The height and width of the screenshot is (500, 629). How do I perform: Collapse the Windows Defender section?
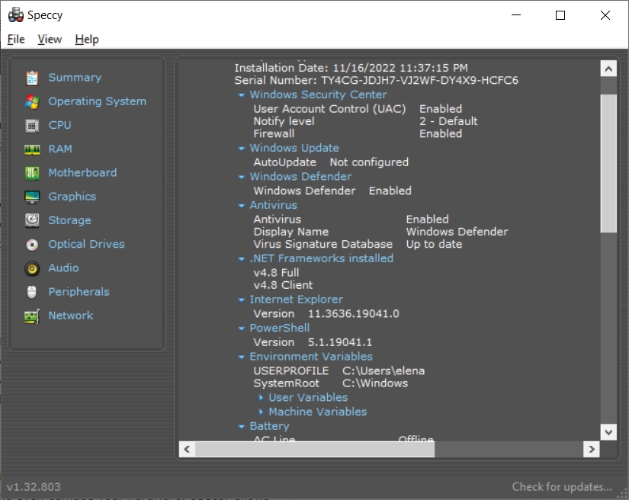pos(242,177)
